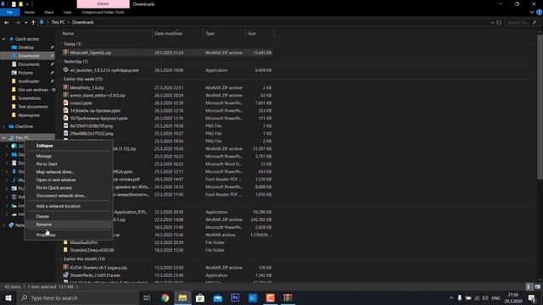This screenshot has width=543, height=305.
Task: Open WinRAR from the taskbar
Action: (x=288, y=297)
